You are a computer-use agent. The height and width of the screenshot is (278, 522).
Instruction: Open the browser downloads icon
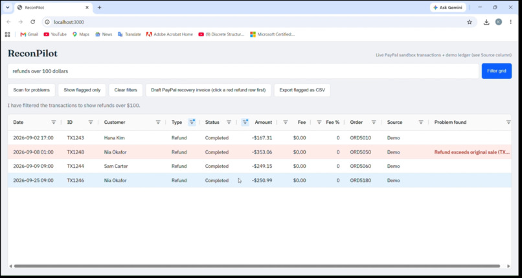tap(486, 22)
